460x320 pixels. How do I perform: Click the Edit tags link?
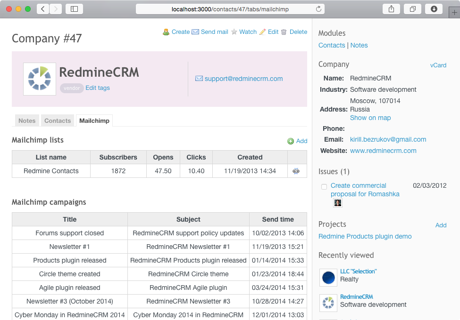tap(98, 88)
